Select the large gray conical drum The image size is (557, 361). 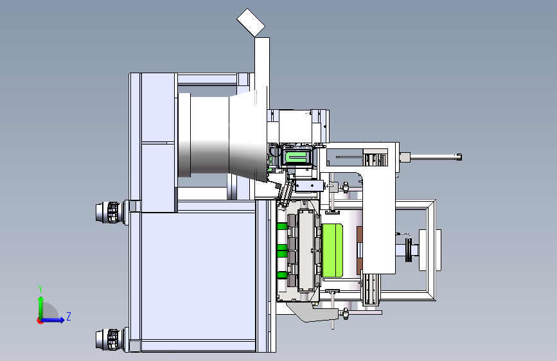tap(223, 135)
